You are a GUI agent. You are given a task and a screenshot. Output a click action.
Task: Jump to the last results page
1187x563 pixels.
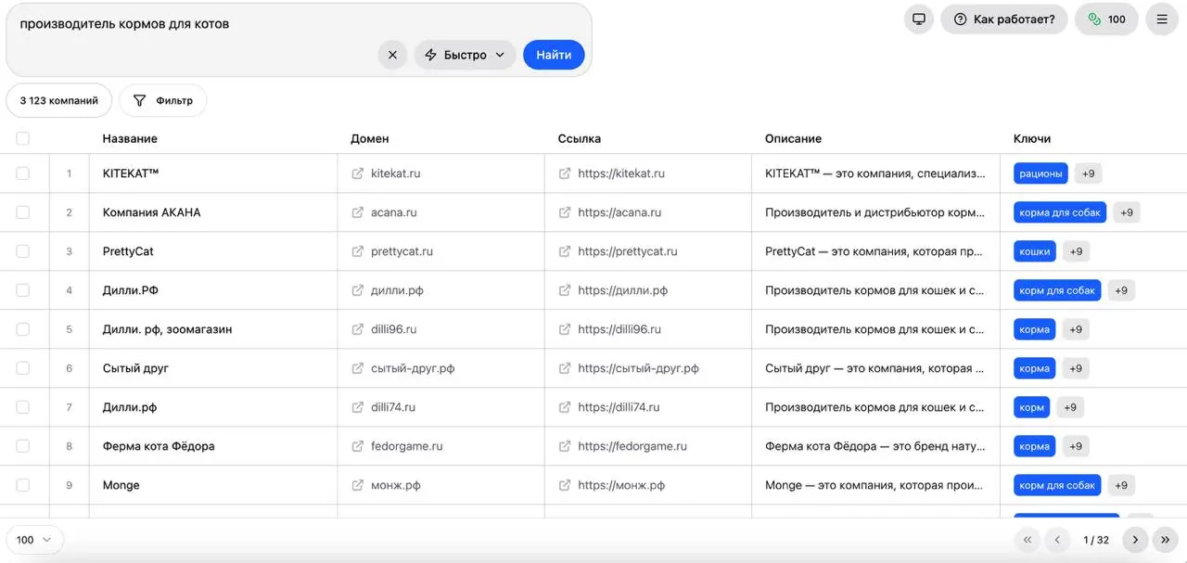pos(1165,540)
